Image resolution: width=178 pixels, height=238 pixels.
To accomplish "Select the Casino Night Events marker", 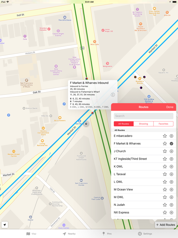I will coord(58,31).
